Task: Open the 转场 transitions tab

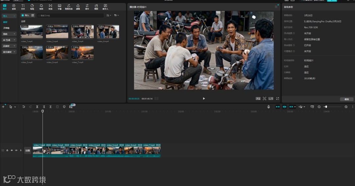Action: click(50, 7)
